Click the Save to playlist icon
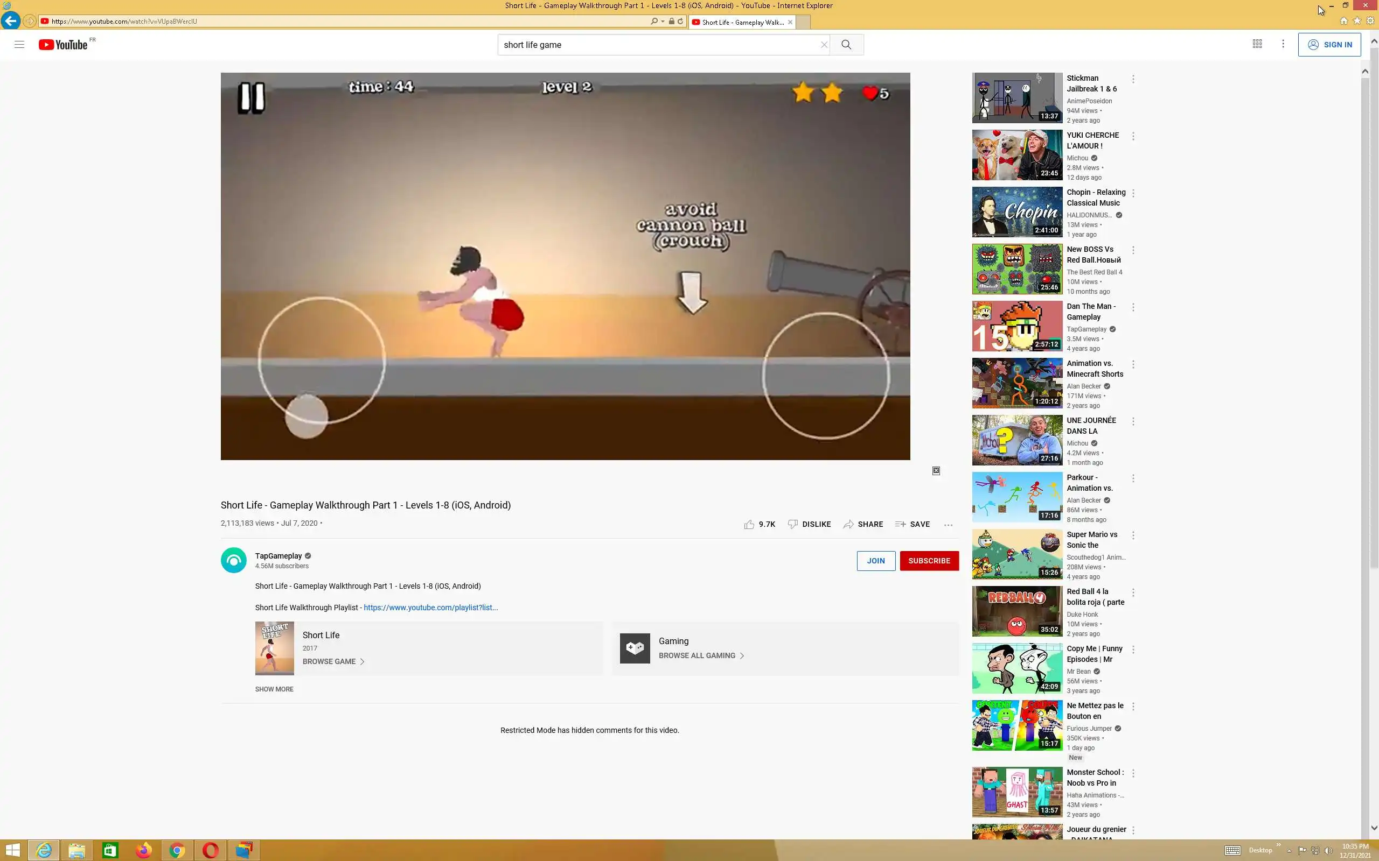1379x861 pixels. coord(900,524)
